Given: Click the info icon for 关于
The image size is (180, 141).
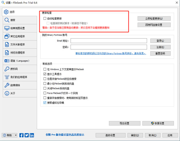Looking at the screenshot, I should [x=7, y=93].
